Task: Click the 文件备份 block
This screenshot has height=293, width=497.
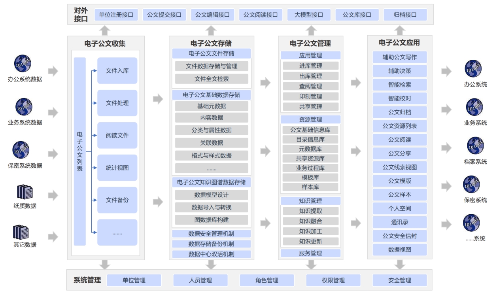Action: (x=117, y=200)
